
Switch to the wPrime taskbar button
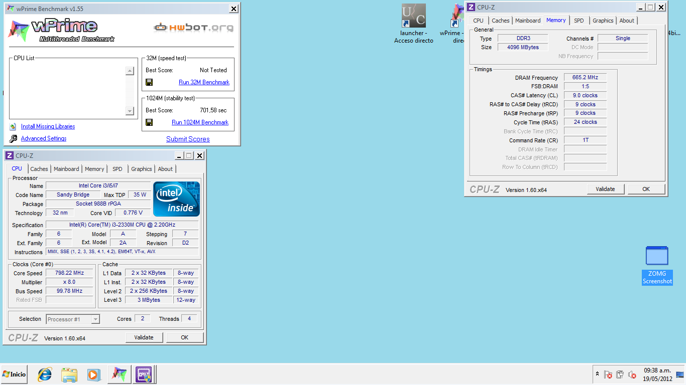[119, 374]
